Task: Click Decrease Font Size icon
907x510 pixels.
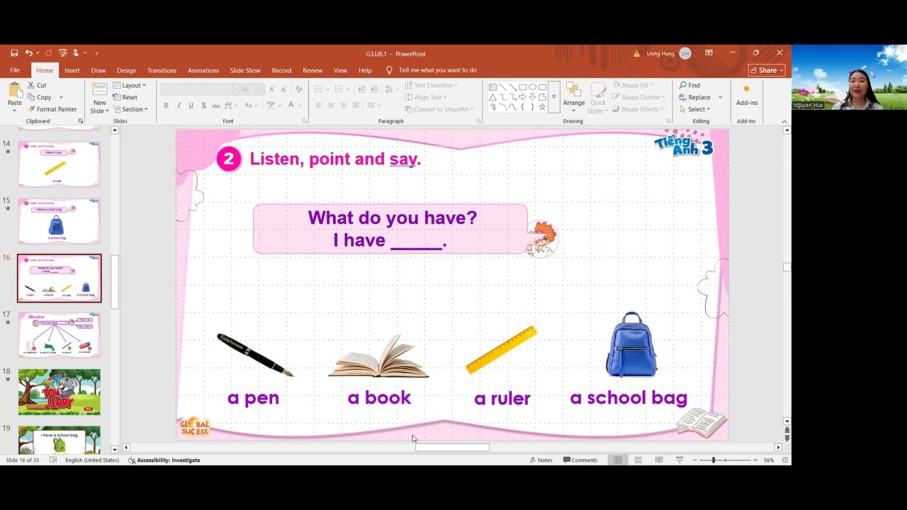Action: pos(283,89)
